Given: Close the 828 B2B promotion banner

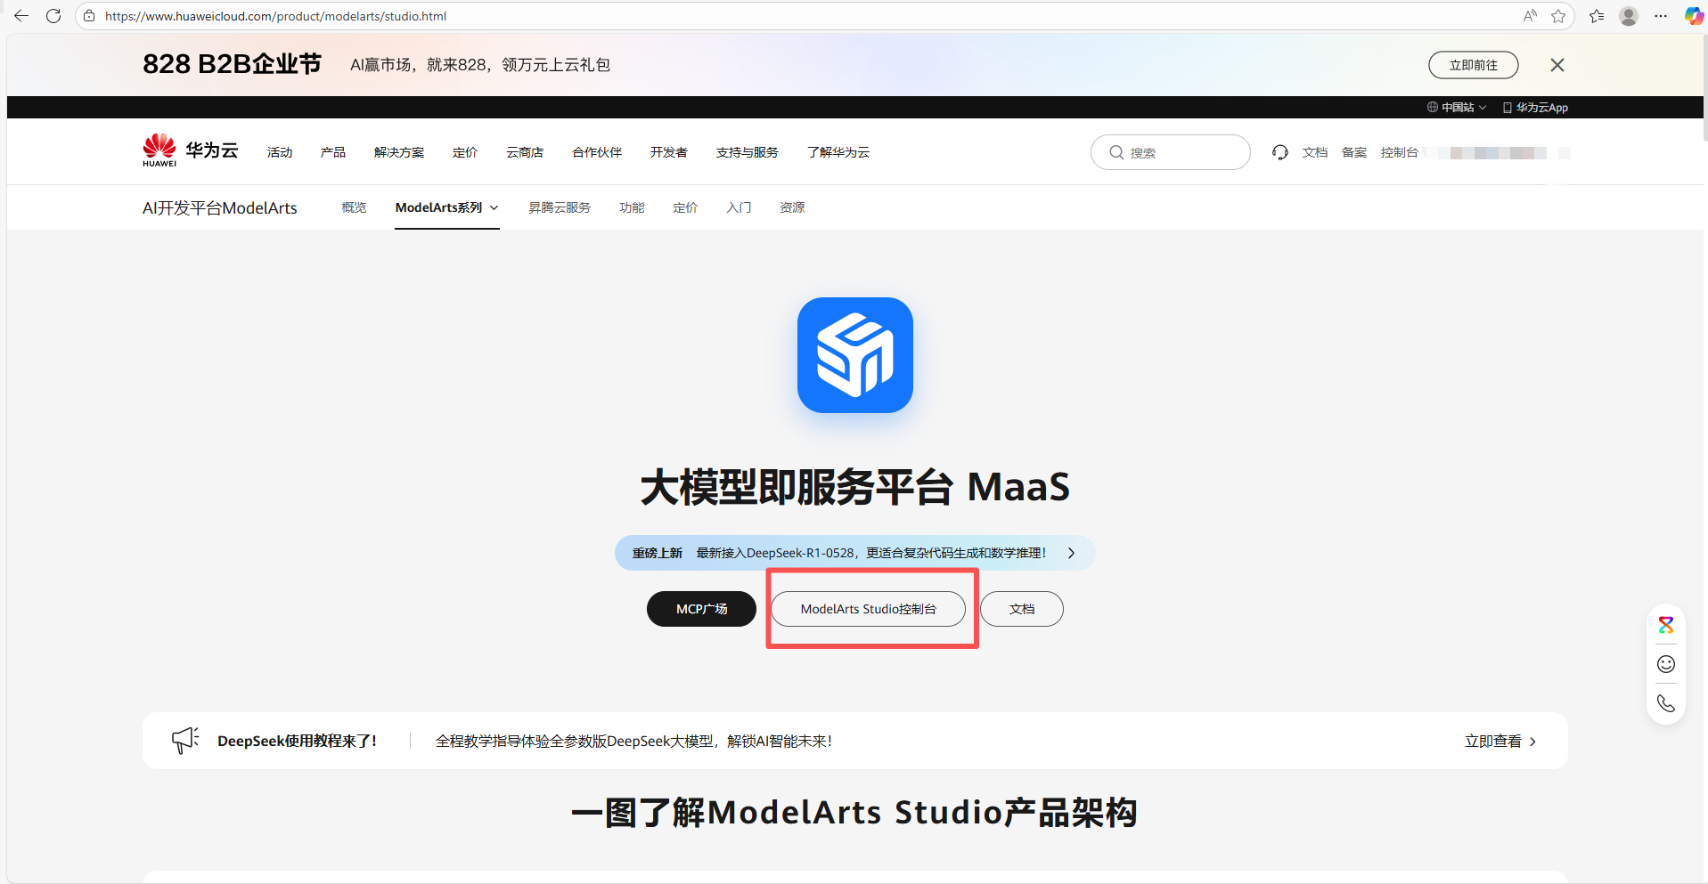Looking at the screenshot, I should coord(1557,65).
